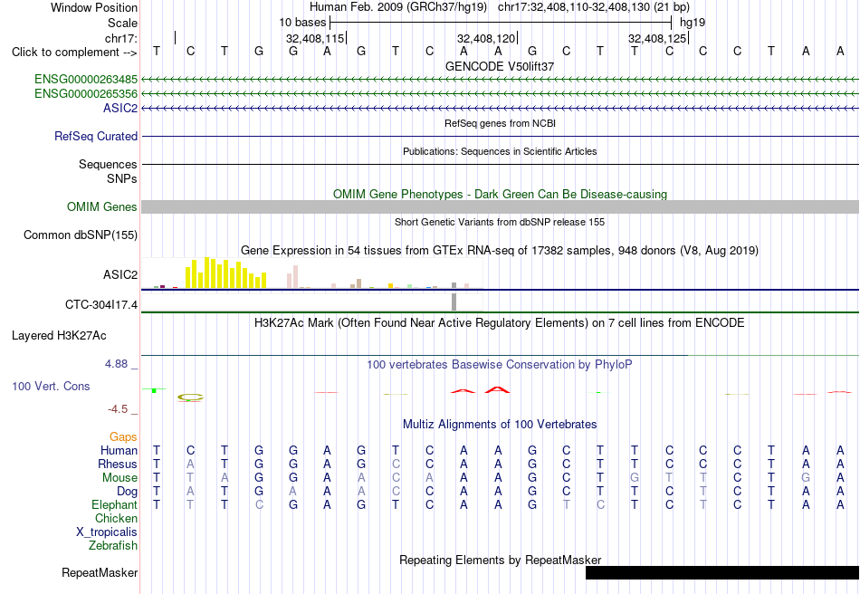
Task: Click the hg19 label beside the scale bar
Action: click(x=693, y=23)
